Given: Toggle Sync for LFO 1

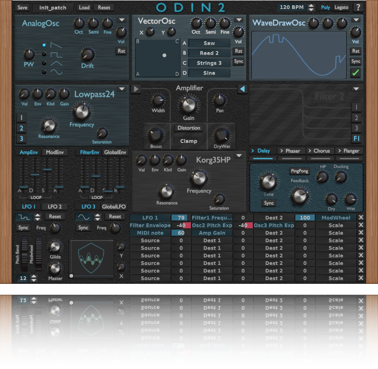Looking at the screenshot, I should tap(23, 228).
